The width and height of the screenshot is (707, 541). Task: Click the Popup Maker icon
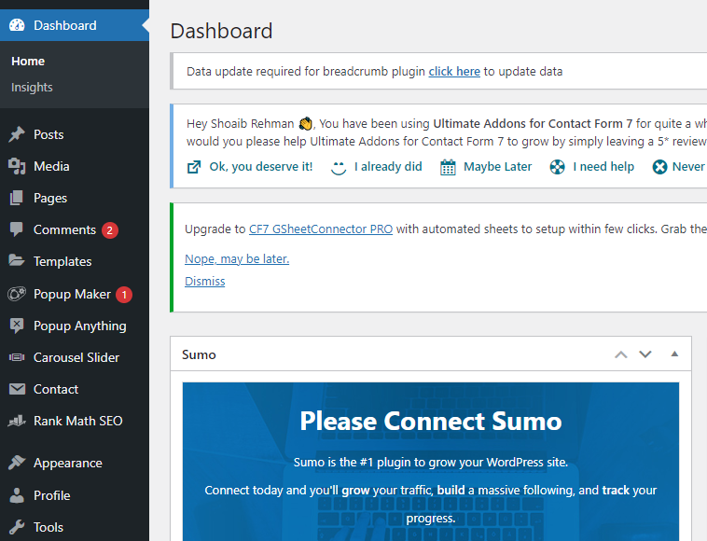(17, 294)
